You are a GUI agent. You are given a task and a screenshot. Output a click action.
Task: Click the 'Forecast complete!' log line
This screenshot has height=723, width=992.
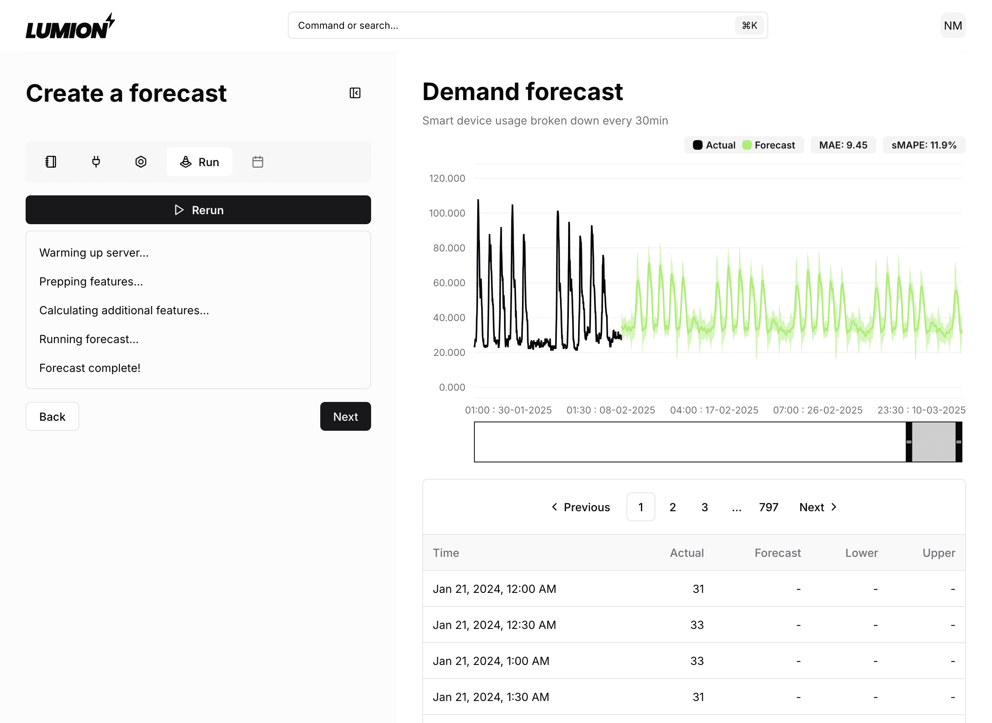90,368
